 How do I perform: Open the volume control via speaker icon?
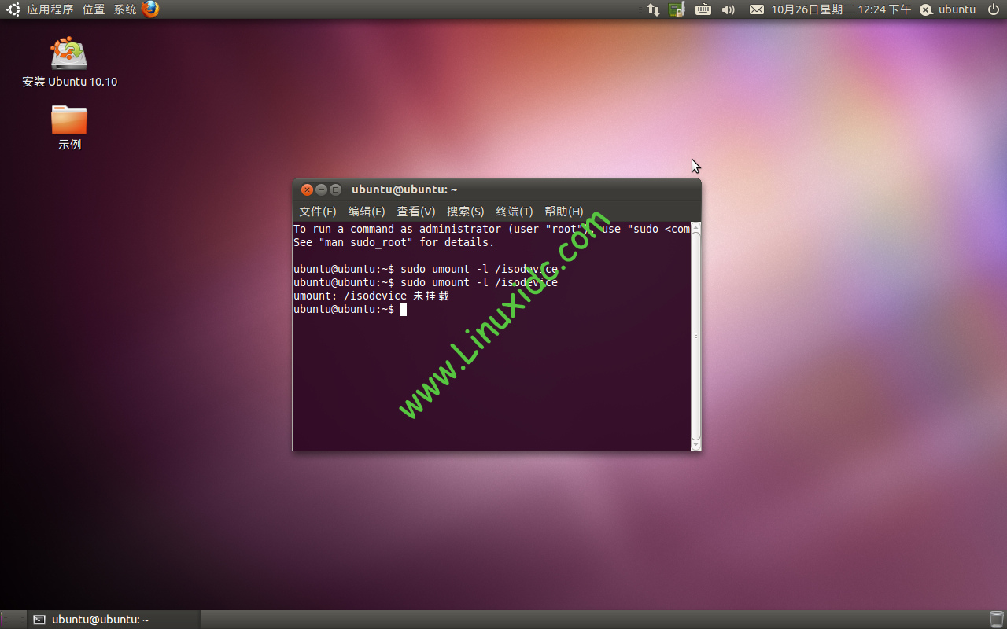[x=728, y=10]
